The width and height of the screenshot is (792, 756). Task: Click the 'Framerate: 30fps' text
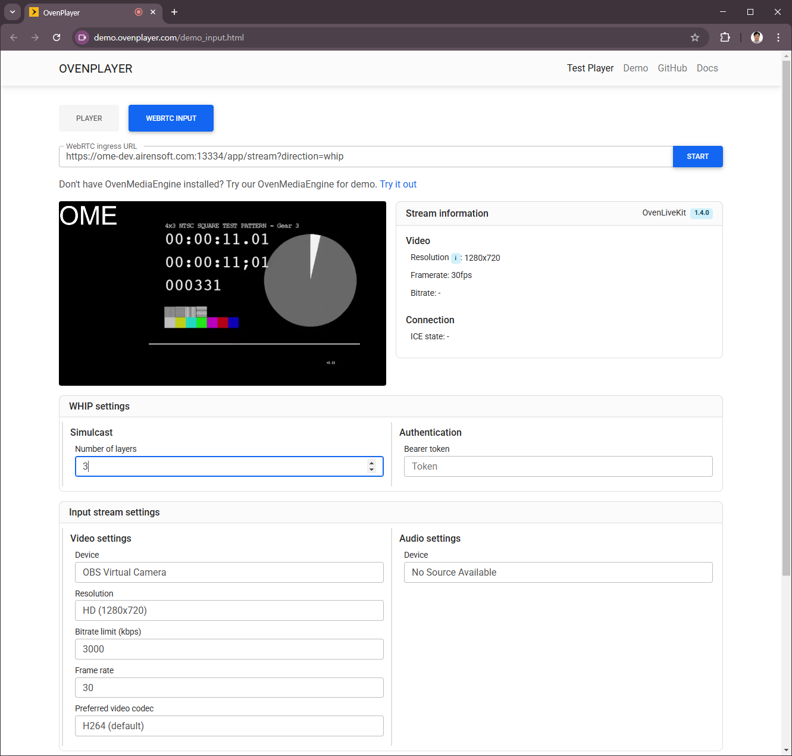click(x=441, y=275)
